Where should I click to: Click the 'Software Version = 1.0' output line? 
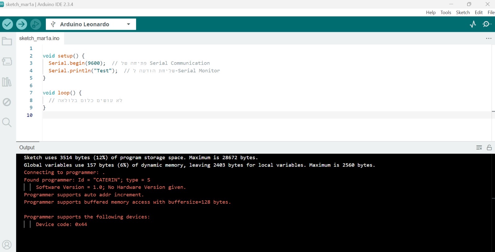click(x=111, y=187)
